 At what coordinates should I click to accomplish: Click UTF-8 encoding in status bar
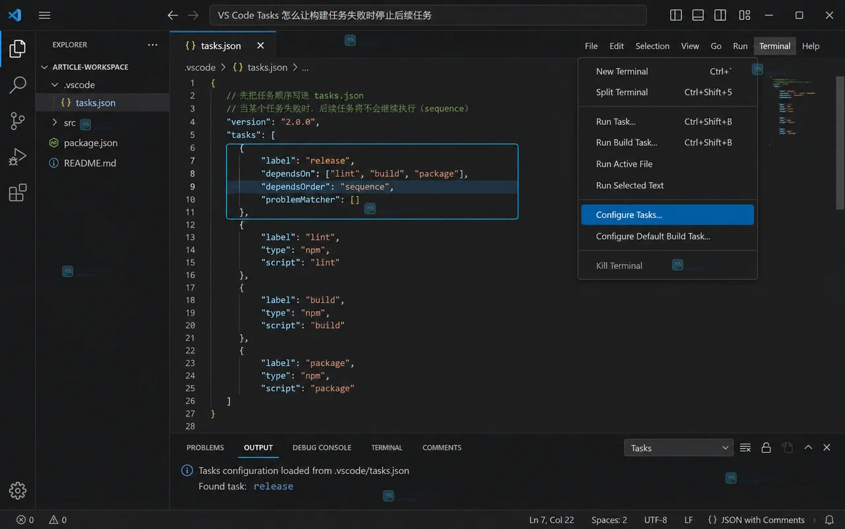coord(656,520)
